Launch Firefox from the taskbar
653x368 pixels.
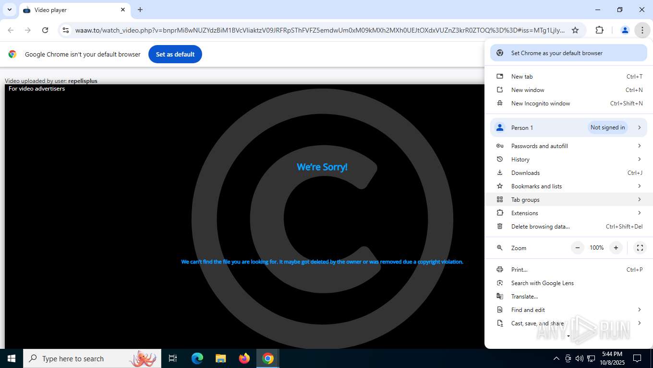(244, 358)
